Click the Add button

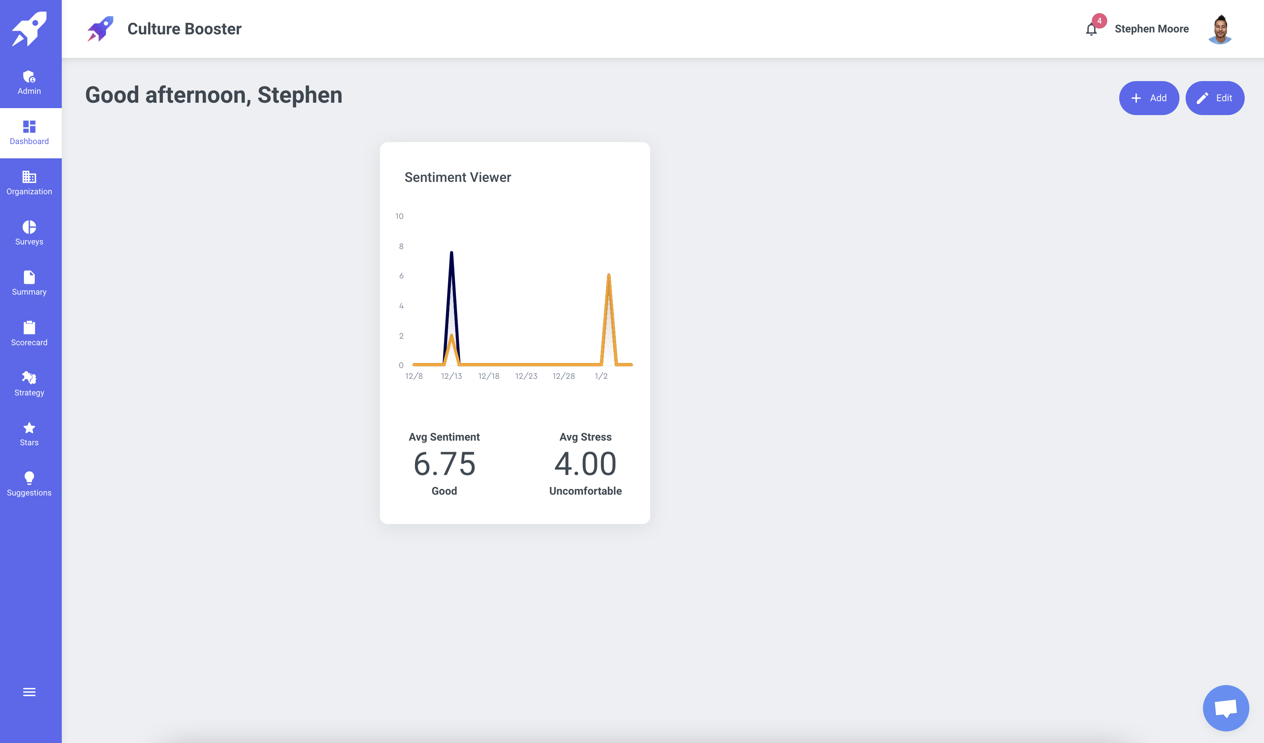1149,98
